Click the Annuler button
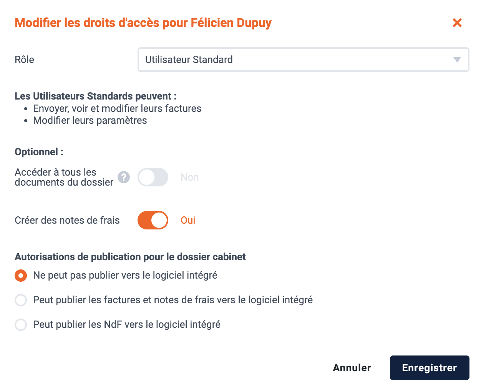This screenshot has width=481, height=392. coord(352,368)
